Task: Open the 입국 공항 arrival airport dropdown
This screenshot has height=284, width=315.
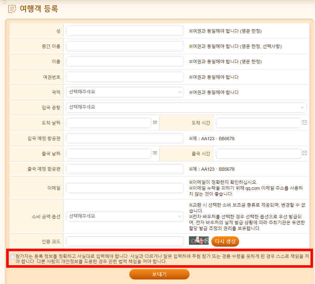Action: [x=186, y=107]
